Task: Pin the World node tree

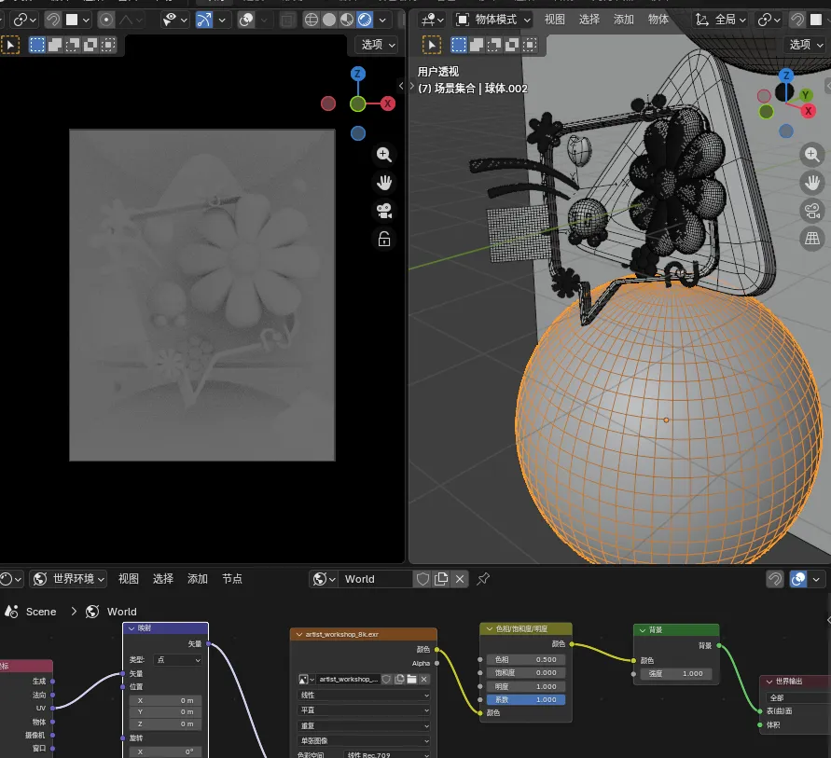Action: pyautogui.click(x=483, y=579)
